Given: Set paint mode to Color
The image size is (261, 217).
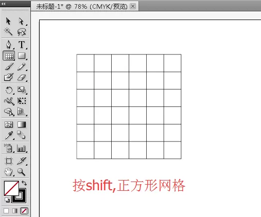Looking at the screenshot, I should (6, 211).
